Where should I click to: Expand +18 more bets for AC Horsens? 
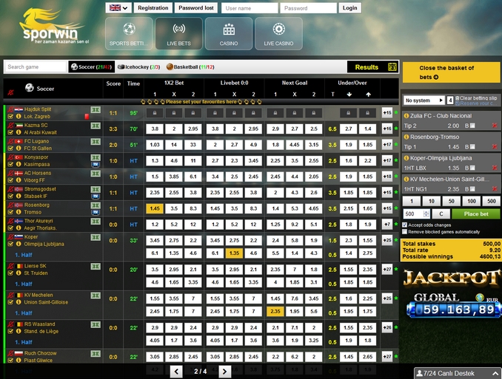387,177
